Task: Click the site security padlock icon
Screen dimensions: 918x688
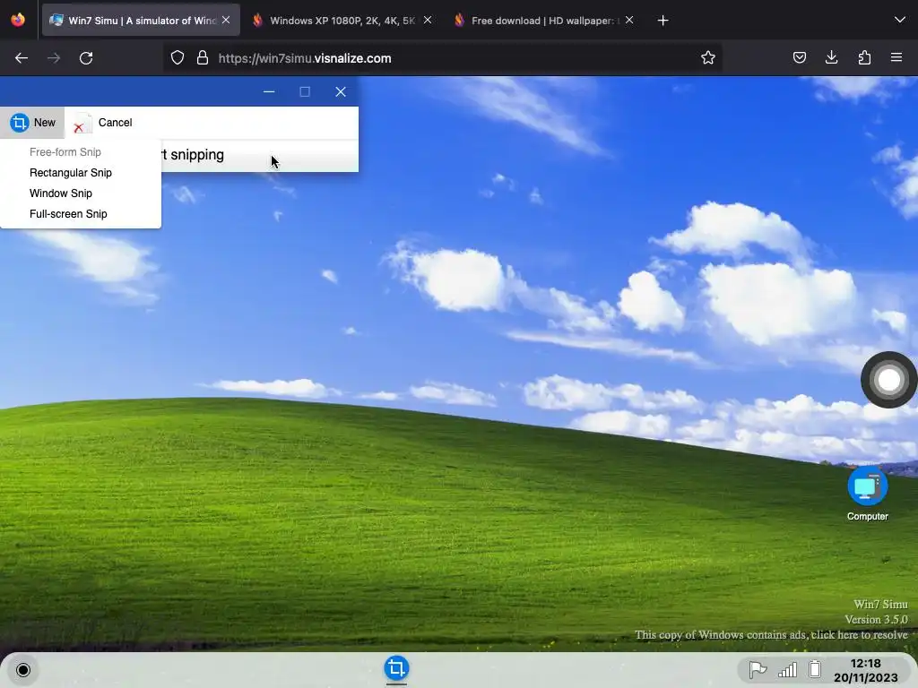Action: click(203, 57)
